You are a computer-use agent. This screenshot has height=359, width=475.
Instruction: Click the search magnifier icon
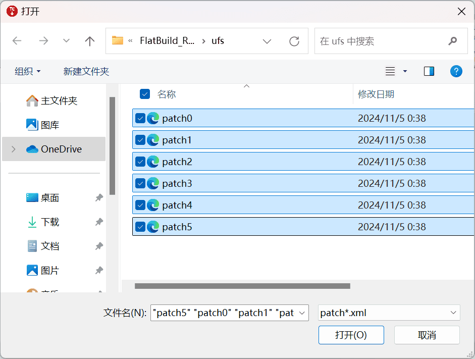click(453, 41)
